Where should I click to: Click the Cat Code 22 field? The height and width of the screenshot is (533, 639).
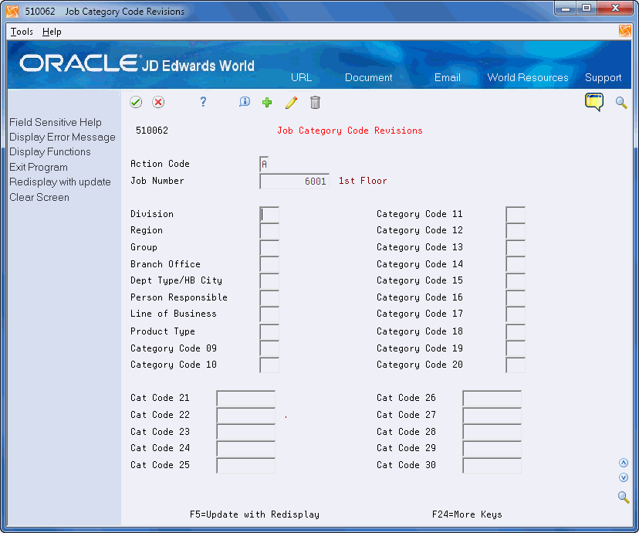(245, 415)
